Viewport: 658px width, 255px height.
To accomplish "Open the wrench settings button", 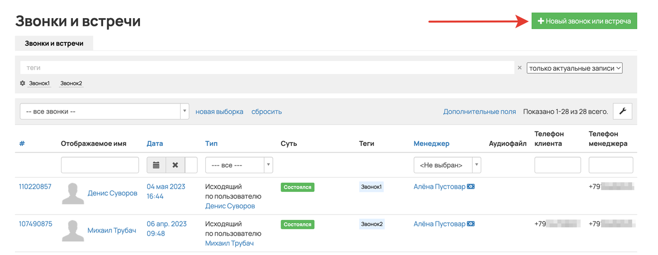I will (x=623, y=111).
